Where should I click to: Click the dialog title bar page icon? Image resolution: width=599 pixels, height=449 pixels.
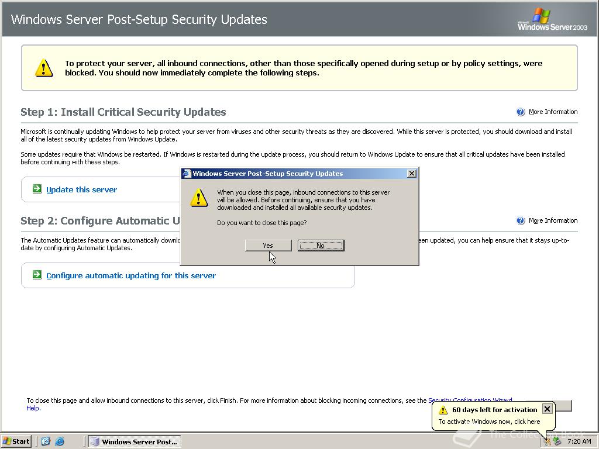click(187, 173)
